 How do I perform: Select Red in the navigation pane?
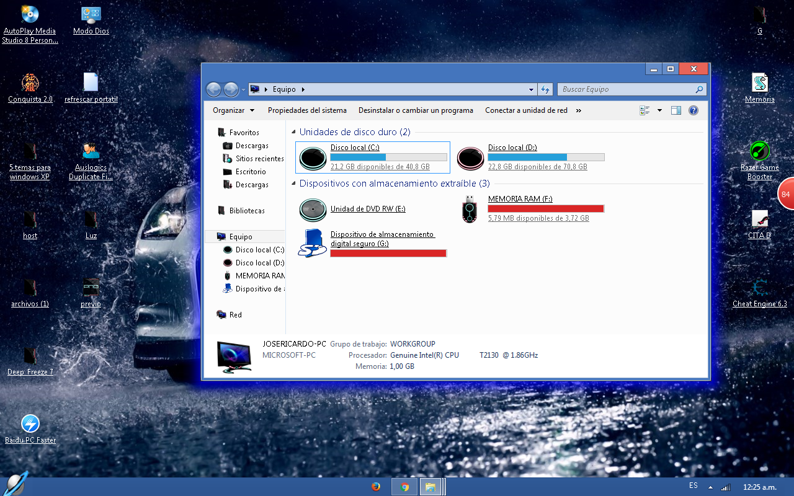coord(235,315)
